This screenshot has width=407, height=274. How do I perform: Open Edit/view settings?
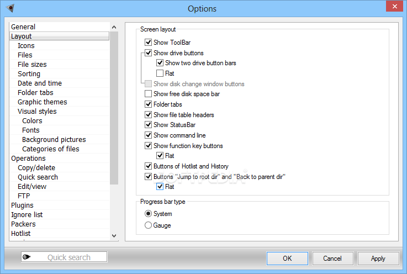coord(60,186)
